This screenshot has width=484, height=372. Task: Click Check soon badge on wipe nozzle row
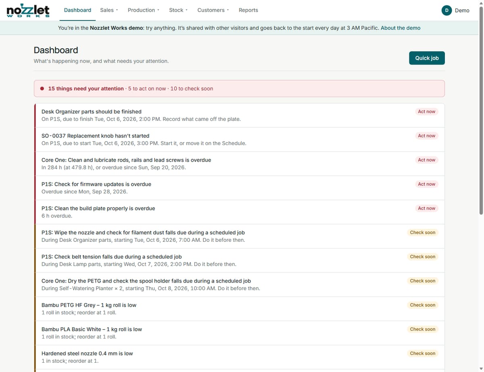click(423, 233)
